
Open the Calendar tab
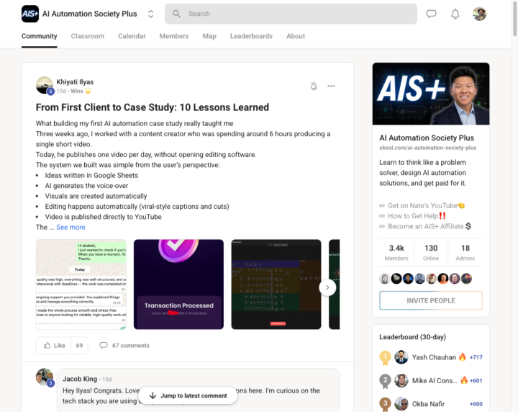click(x=132, y=36)
